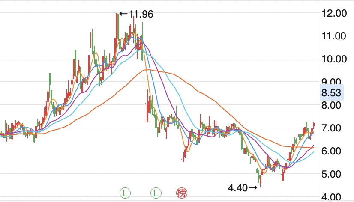354x202 pixels.
Task: Click the 11.00 price axis label
Action: pyautogui.click(x=334, y=36)
